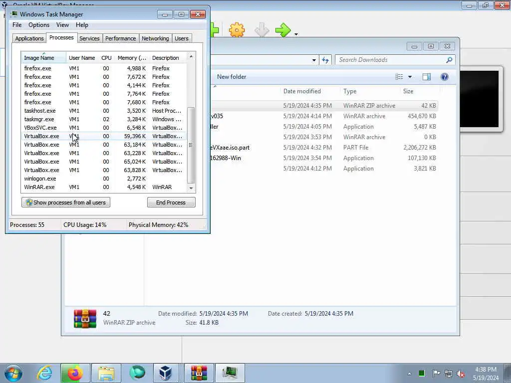Screen dimensions: 511x383
Task: Open the Task Manager File menu
Action: 17,25
